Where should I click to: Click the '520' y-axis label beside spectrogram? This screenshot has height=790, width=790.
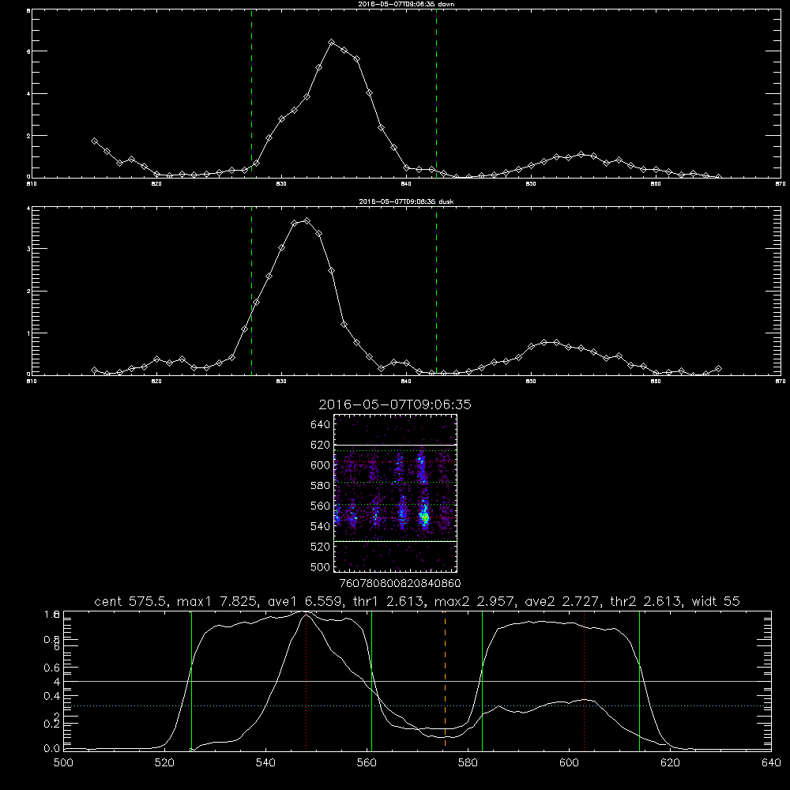point(321,547)
